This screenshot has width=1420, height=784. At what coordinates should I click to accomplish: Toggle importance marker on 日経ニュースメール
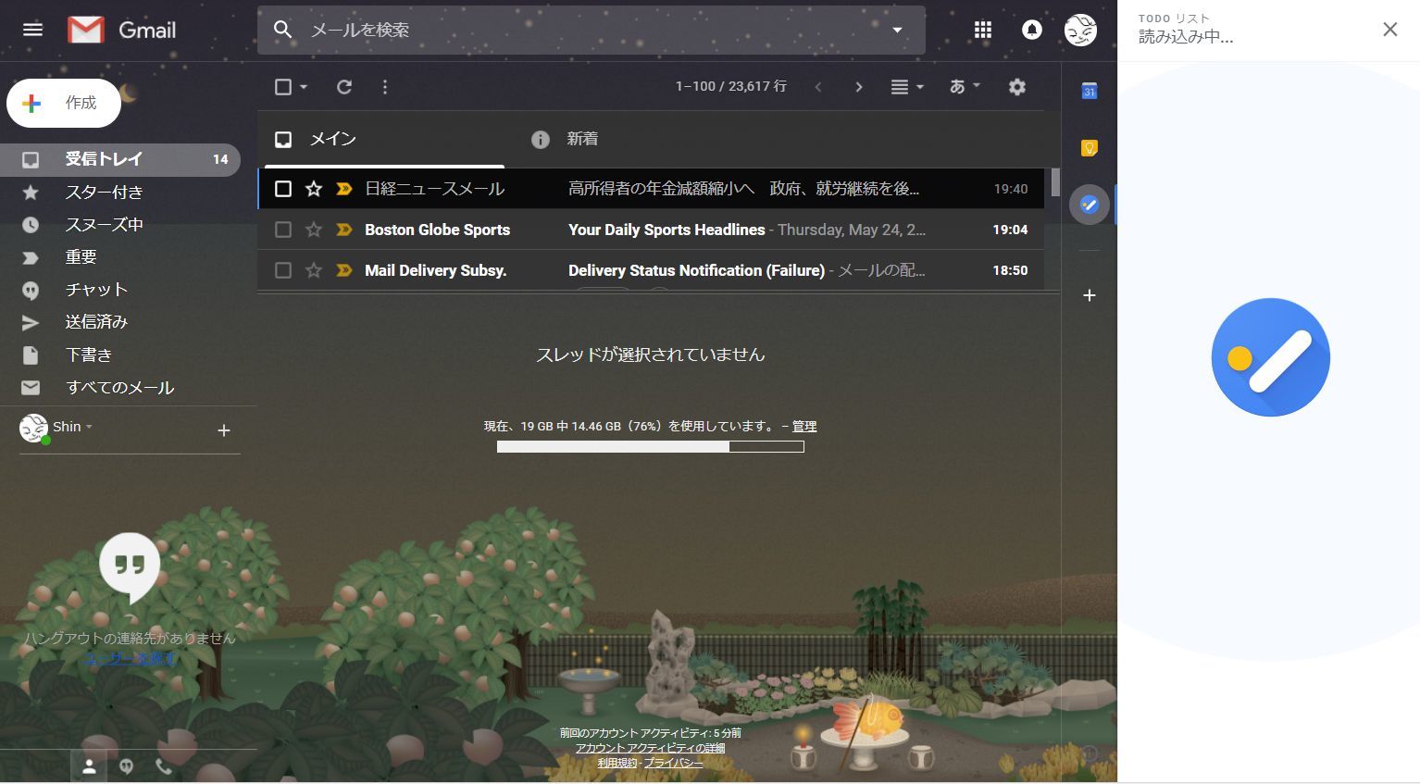tap(344, 189)
